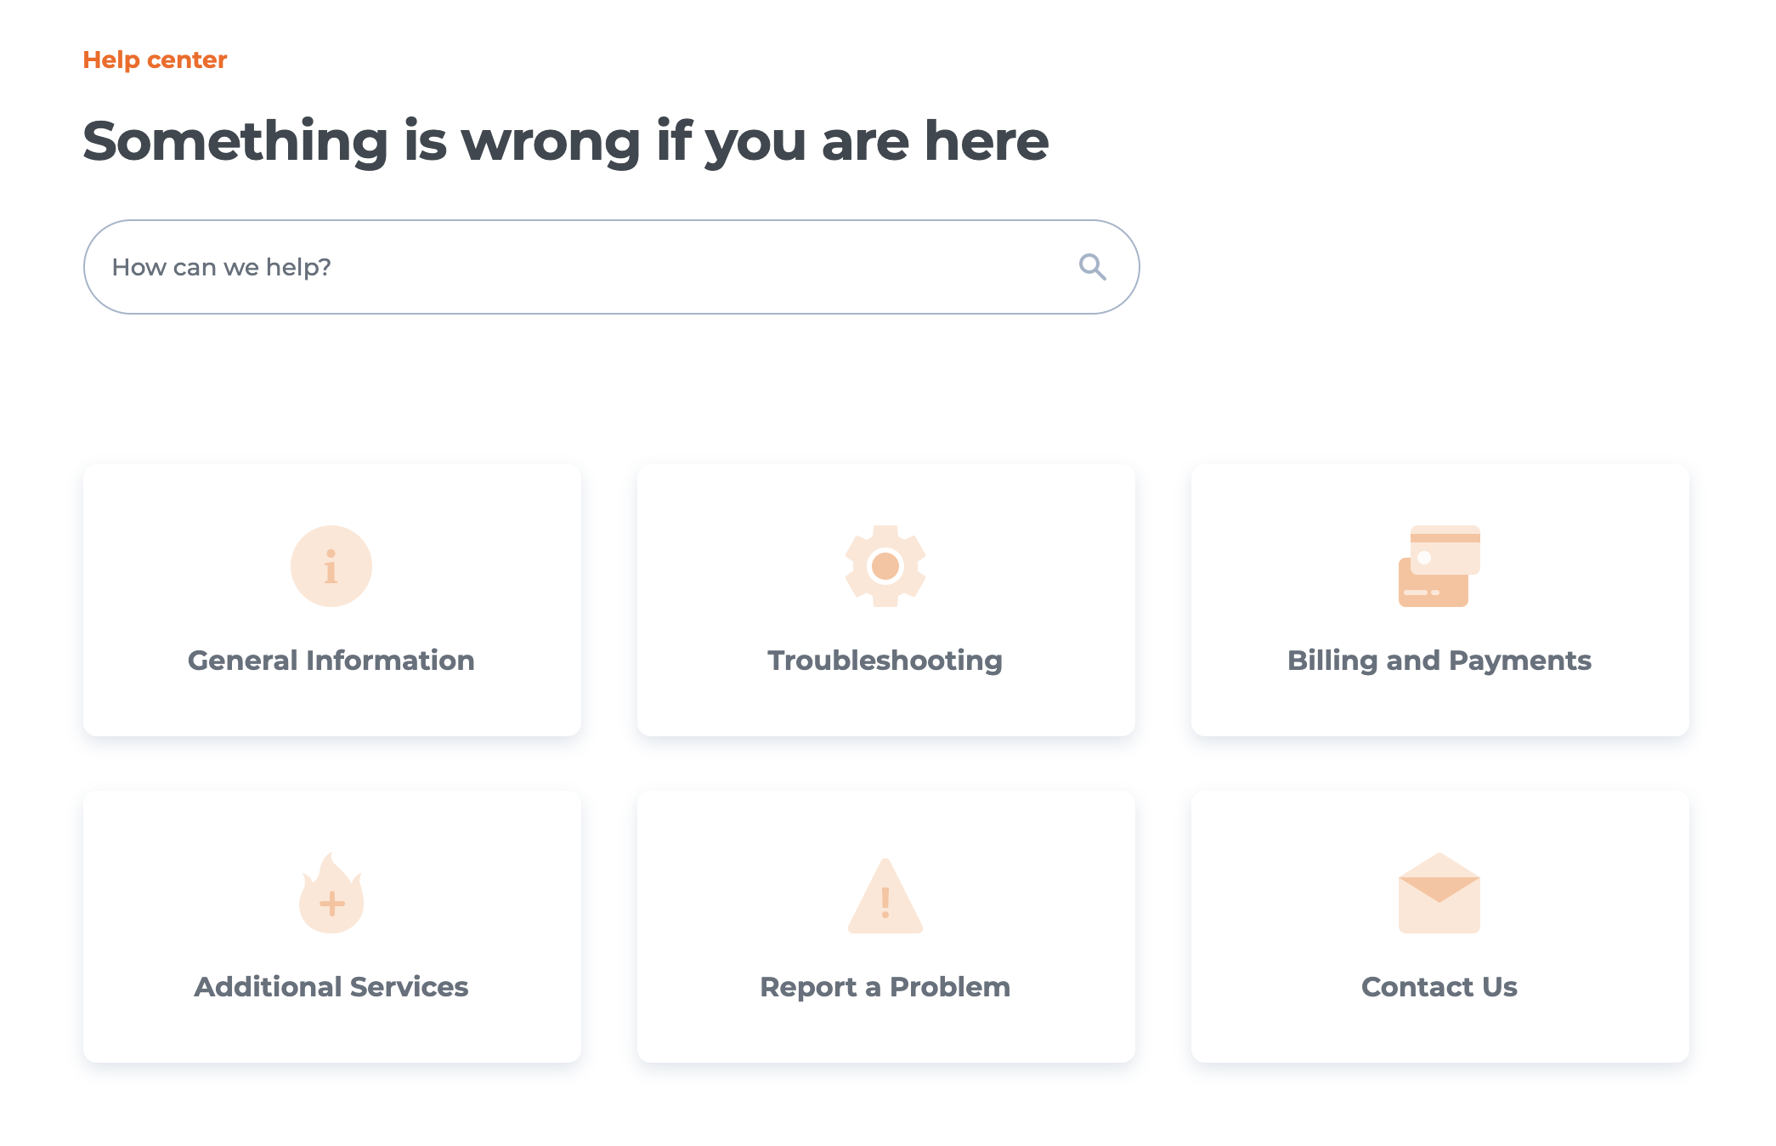1776x1146 pixels.
Task: Click the Billing credit cards icon
Action: tap(1439, 566)
